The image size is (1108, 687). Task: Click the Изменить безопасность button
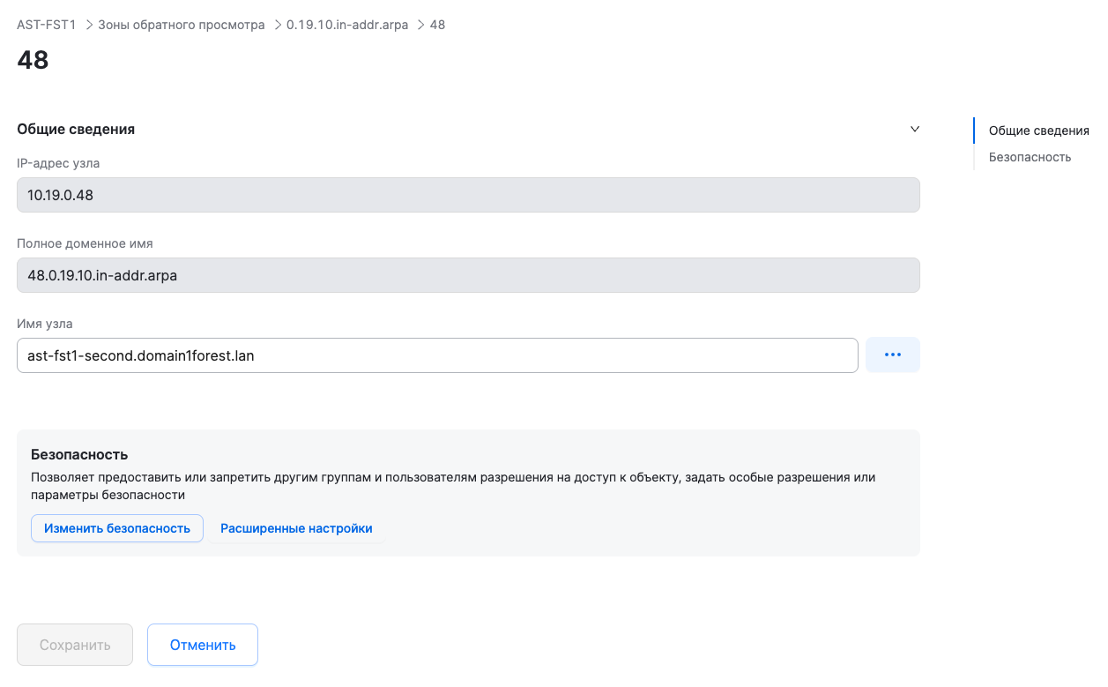117,528
